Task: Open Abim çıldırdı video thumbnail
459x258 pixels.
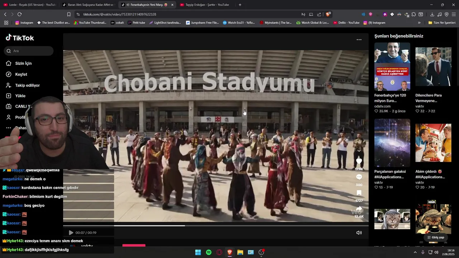Action: tap(433, 143)
